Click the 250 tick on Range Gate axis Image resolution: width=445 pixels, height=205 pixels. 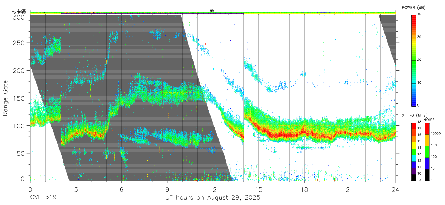[x=19, y=43]
